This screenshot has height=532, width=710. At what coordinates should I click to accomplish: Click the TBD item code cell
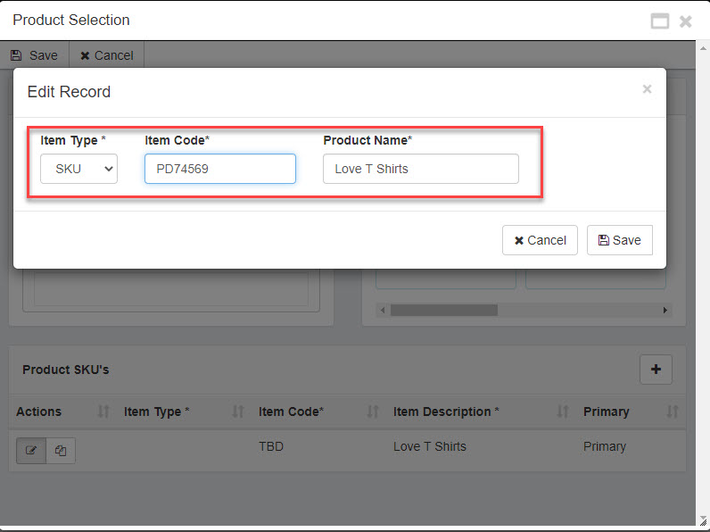(271, 446)
